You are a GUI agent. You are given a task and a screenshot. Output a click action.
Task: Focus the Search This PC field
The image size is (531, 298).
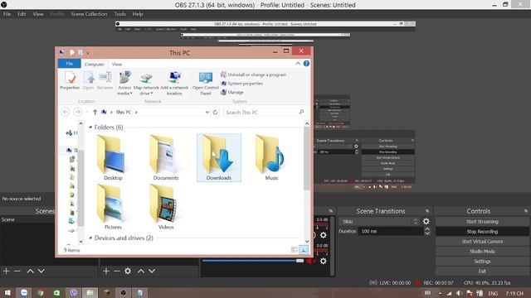pyautogui.click(x=265, y=113)
